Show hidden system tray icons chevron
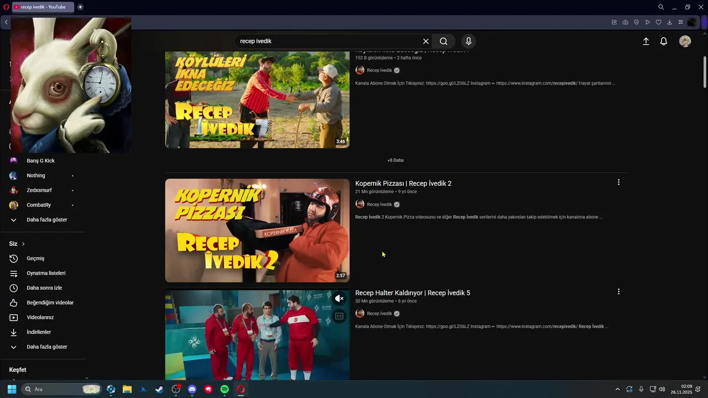The image size is (708, 398). pyautogui.click(x=617, y=389)
